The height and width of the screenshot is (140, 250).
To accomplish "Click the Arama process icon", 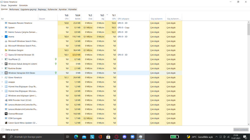I will 6,36.
